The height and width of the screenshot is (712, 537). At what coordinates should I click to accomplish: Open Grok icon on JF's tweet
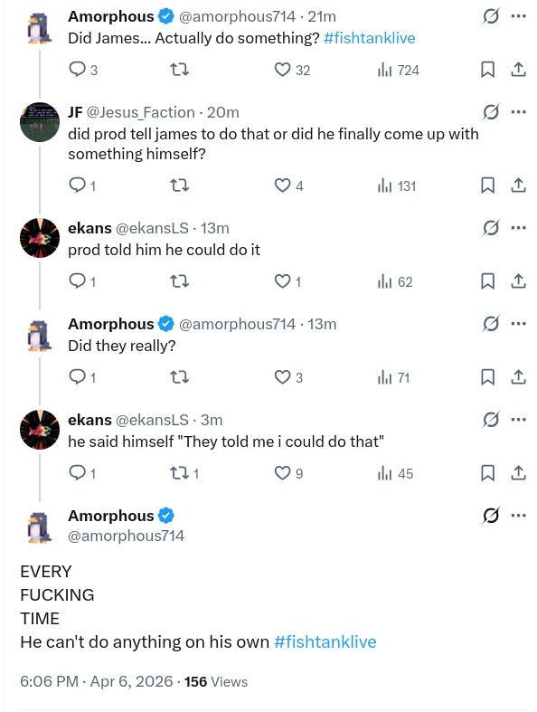click(x=491, y=111)
